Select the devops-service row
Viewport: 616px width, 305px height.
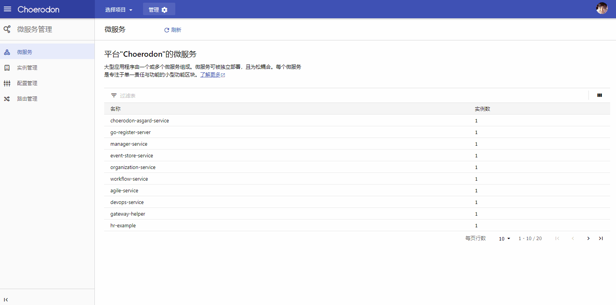pyautogui.click(x=357, y=202)
